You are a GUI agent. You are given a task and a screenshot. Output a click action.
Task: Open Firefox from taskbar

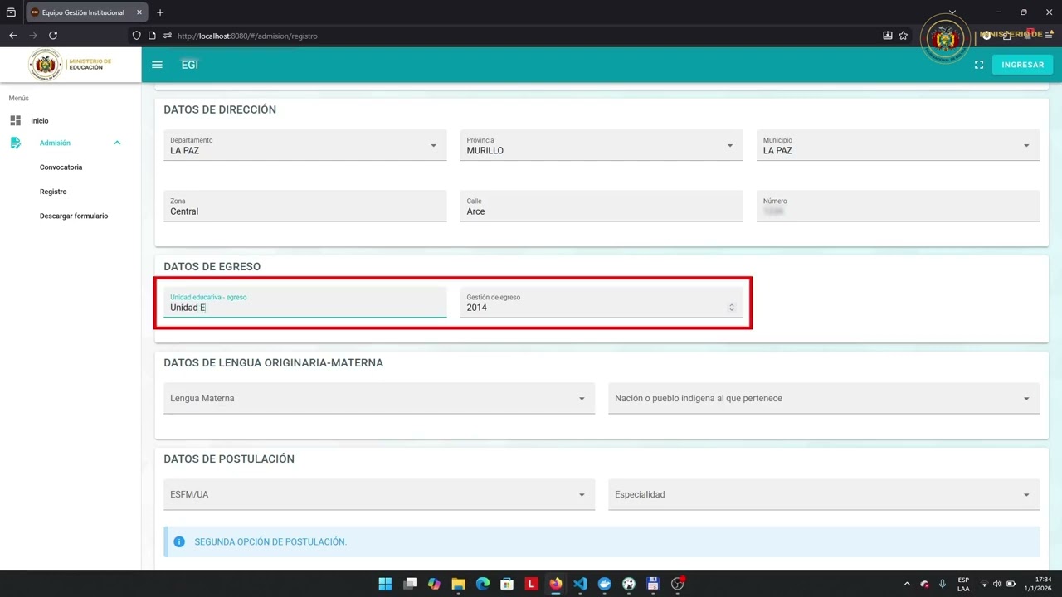[x=556, y=584]
